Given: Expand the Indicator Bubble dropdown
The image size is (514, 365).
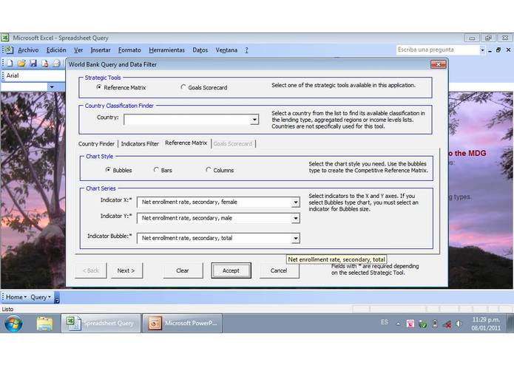Looking at the screenshot, I should click(295, 239).
